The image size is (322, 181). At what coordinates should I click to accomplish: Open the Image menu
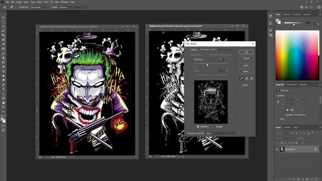tap(19, 2)
